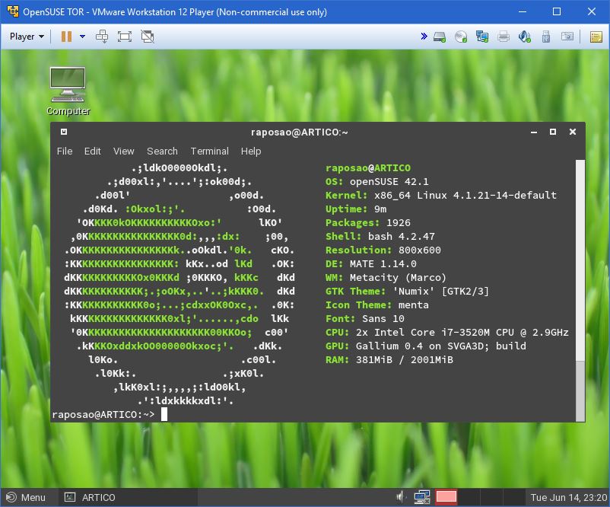Open the Search menu of MATE Terminal
Viewport: 610px width, 507px height.
[162, 151]
